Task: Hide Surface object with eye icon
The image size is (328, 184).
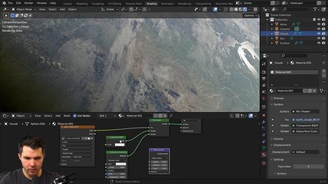Action: pyautogui.click(x=319, y=43)
